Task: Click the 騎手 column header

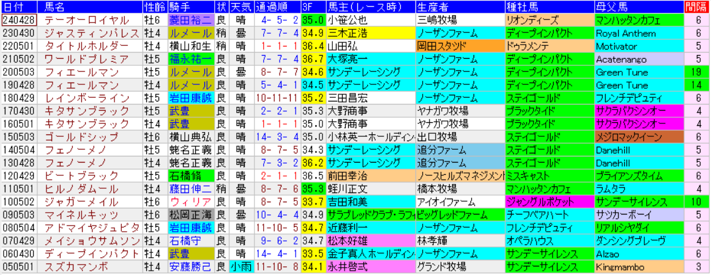Action: [191, 7]
